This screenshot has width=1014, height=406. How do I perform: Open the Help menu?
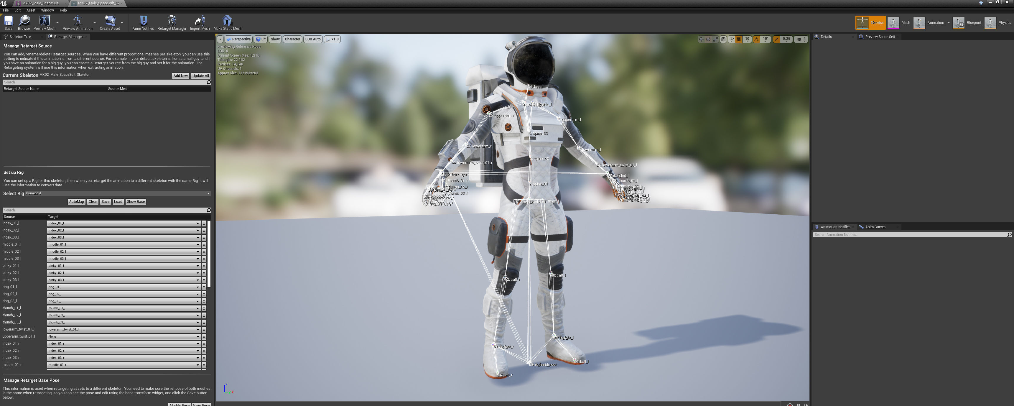tap(63, 10)
